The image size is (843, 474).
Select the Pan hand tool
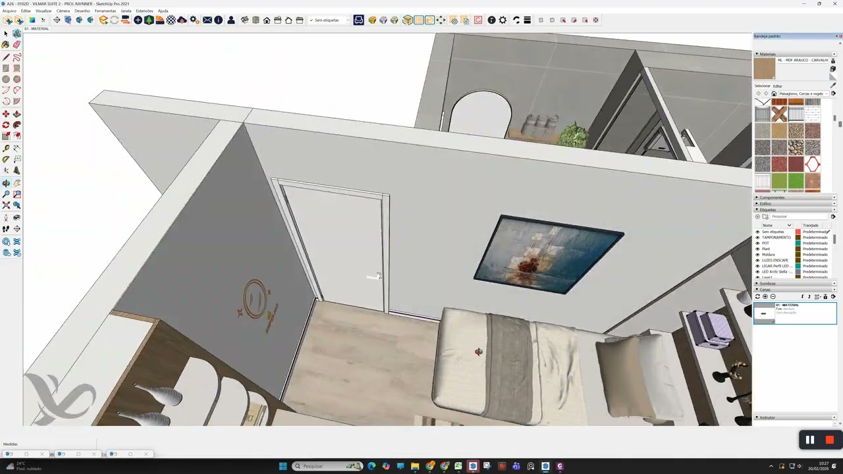[16, 183]
